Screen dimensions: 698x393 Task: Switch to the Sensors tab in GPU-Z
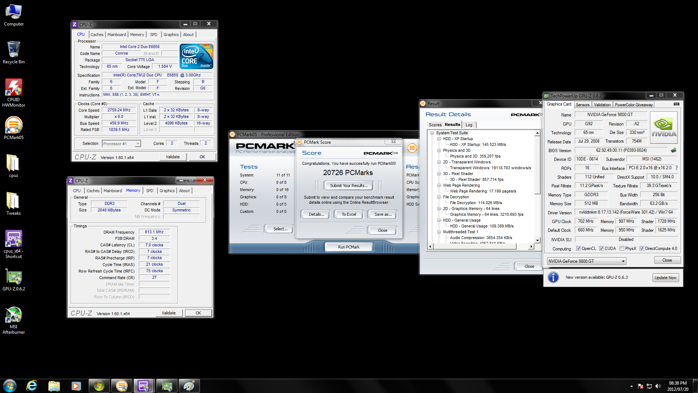coord(582,105)
